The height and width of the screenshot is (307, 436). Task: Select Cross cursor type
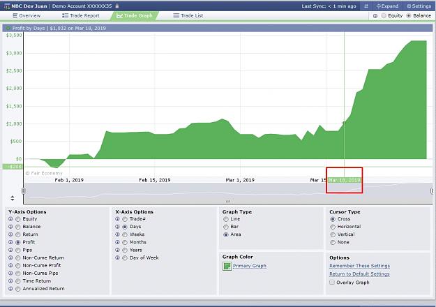click(333, 219)
